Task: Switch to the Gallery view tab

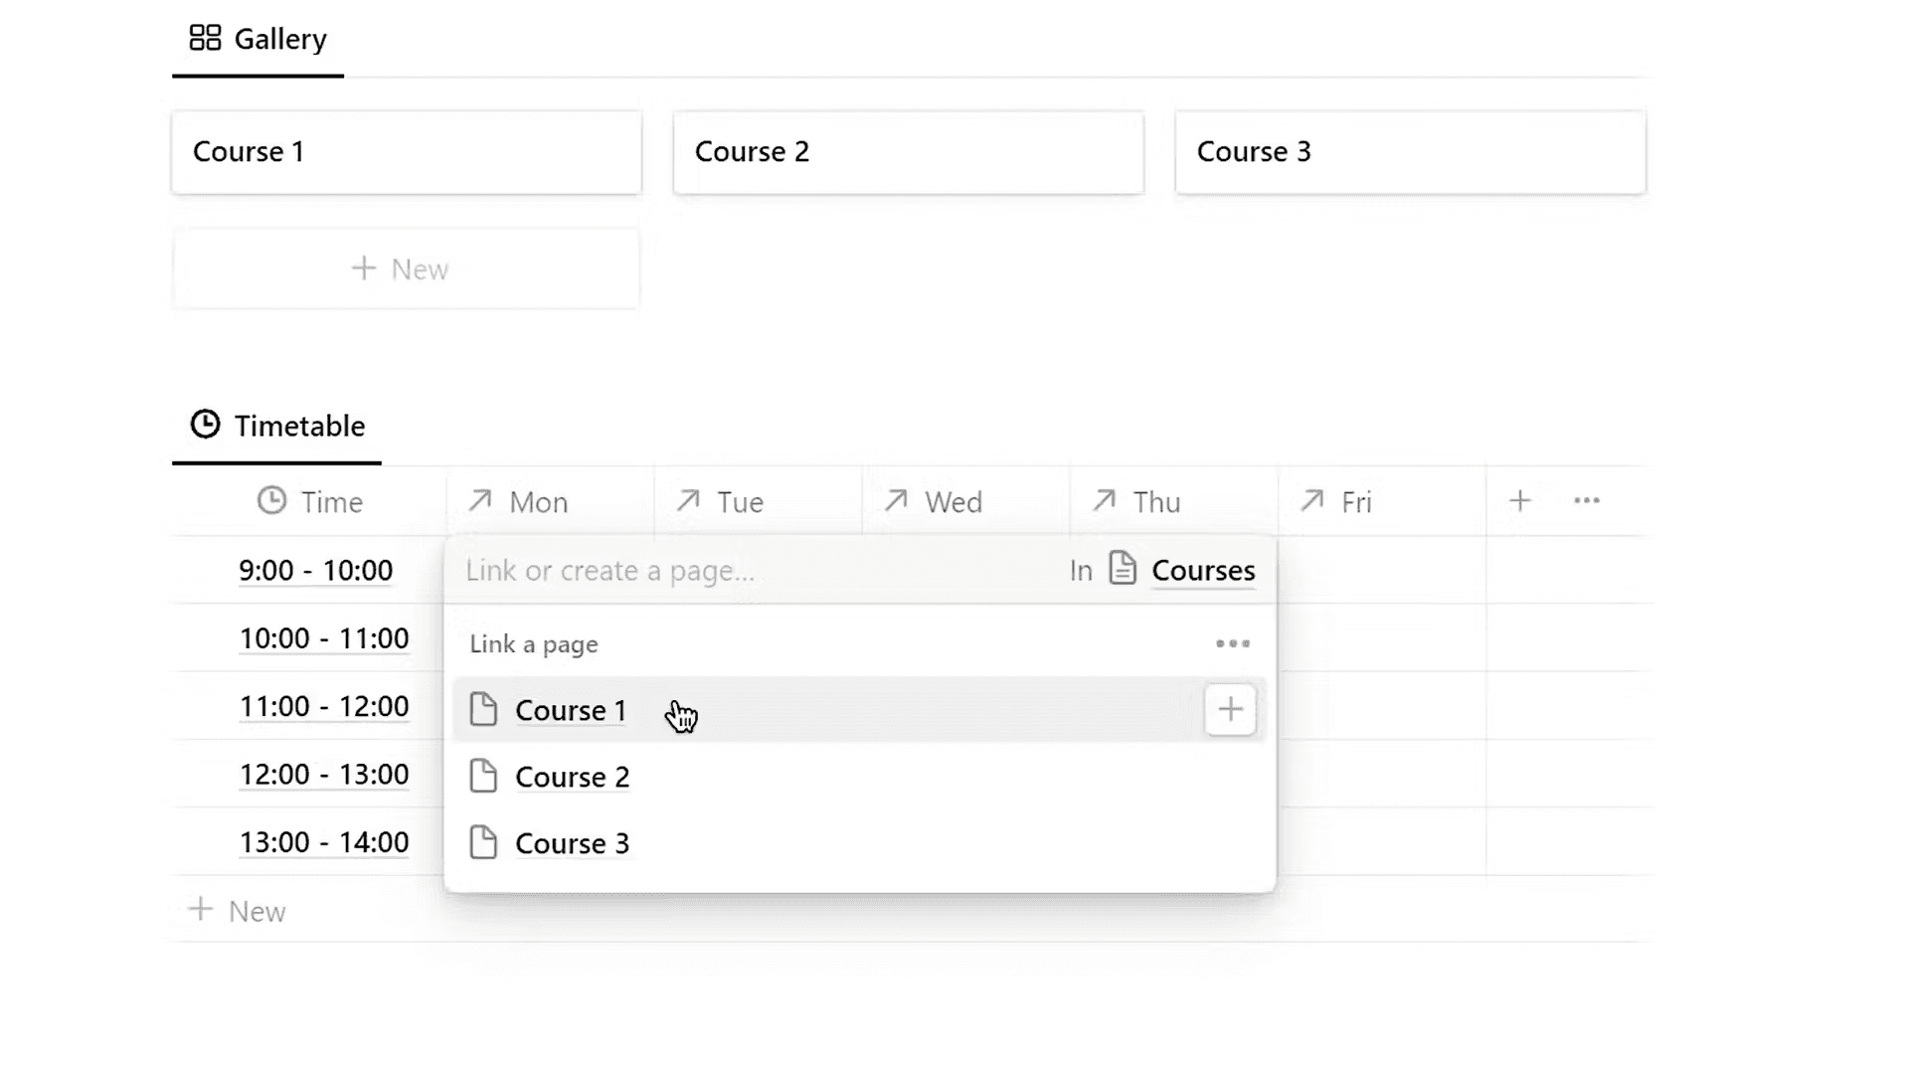Action: [259, 40]
